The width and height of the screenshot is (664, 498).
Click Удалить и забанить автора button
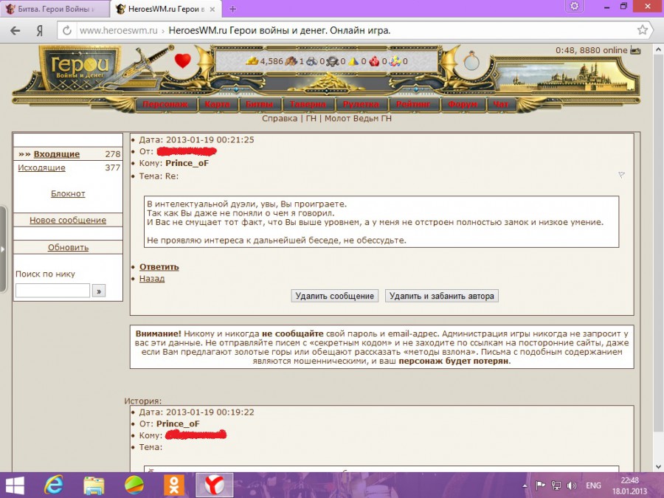pos(442,296)
